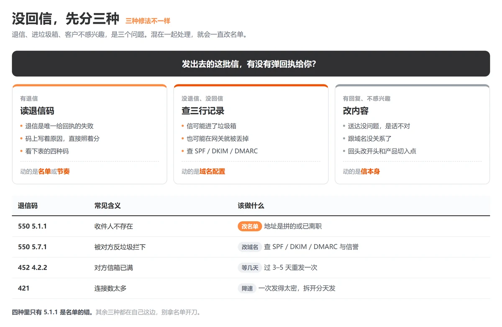Open the 读退信码 card title
502x327 pixels.
point(37,111)
